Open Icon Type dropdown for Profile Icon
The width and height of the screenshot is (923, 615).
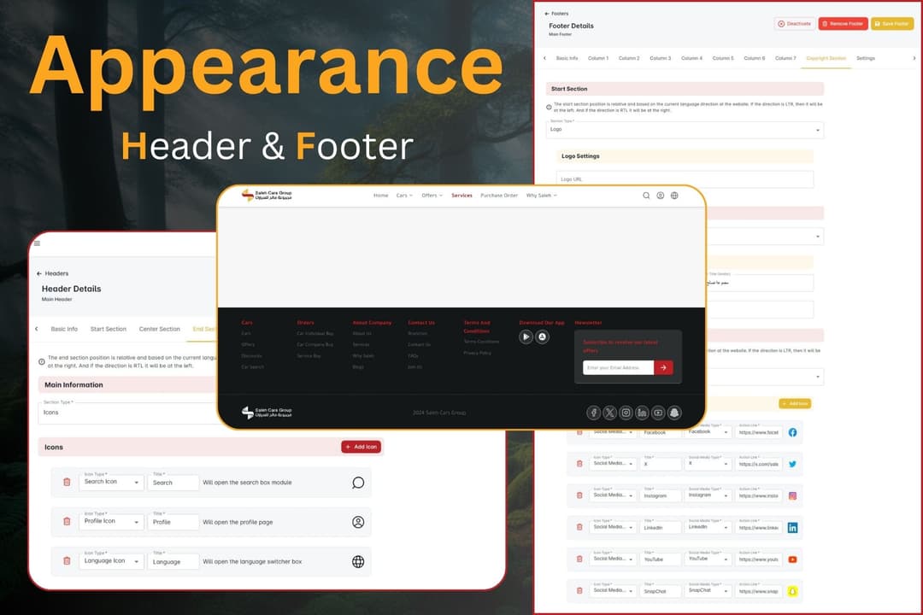click(111, 522)
